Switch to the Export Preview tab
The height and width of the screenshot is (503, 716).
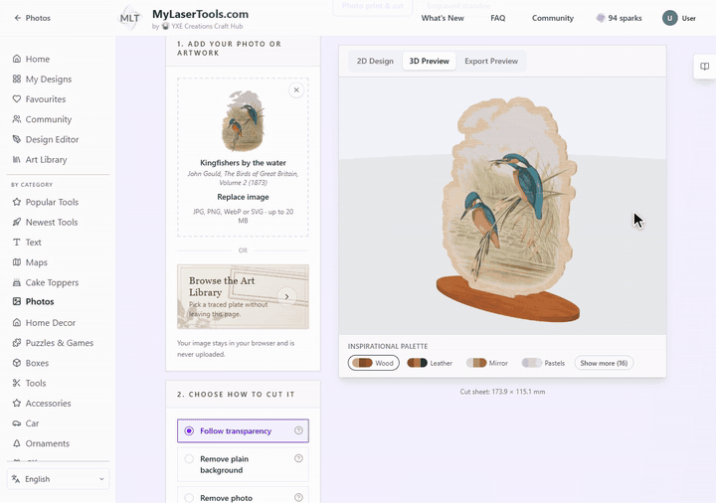(x=491, y=61)
